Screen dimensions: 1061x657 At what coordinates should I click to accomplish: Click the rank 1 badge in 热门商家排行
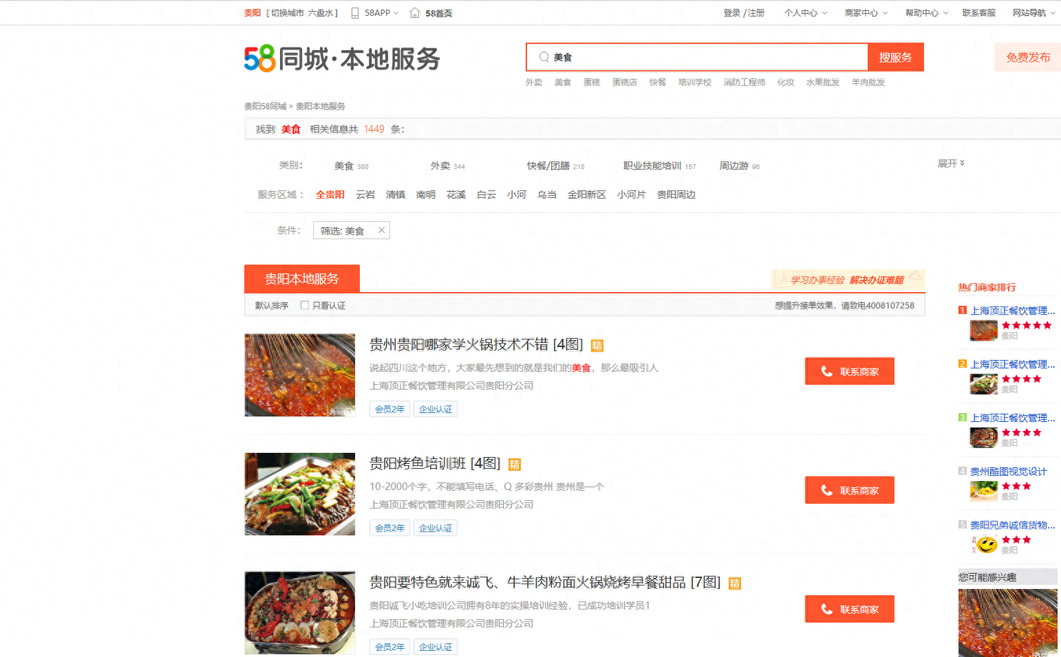[963, 310]
